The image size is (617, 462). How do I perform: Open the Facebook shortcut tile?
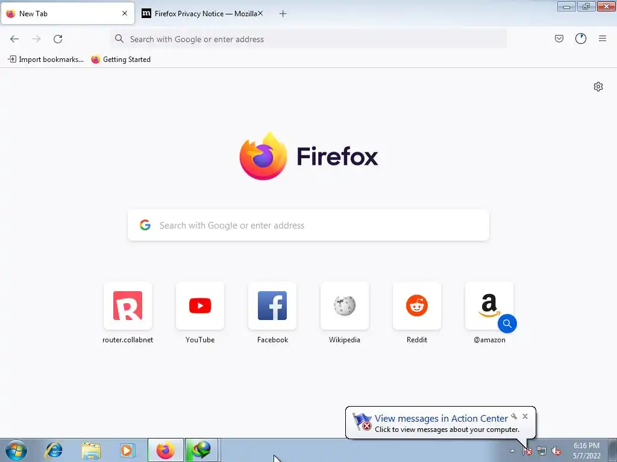(272, 306)
